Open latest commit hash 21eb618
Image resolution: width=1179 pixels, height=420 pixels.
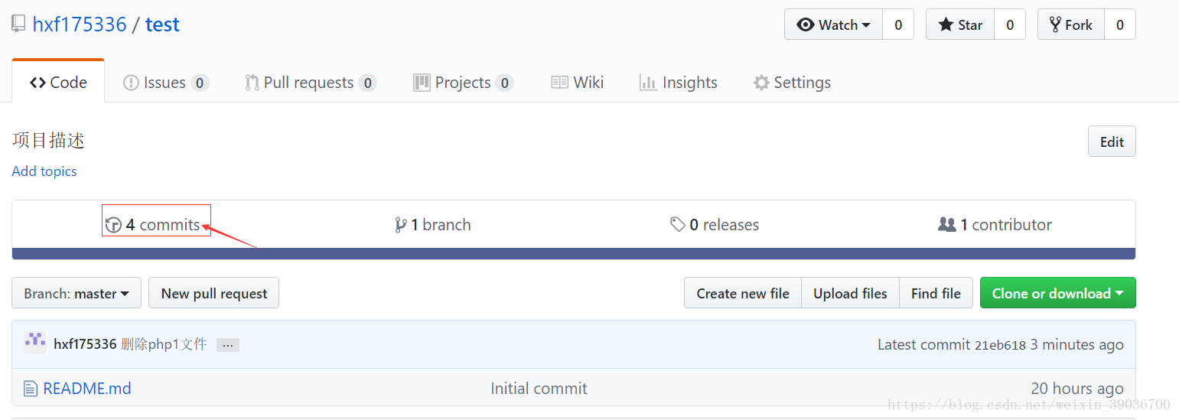tap(1000, 345)
